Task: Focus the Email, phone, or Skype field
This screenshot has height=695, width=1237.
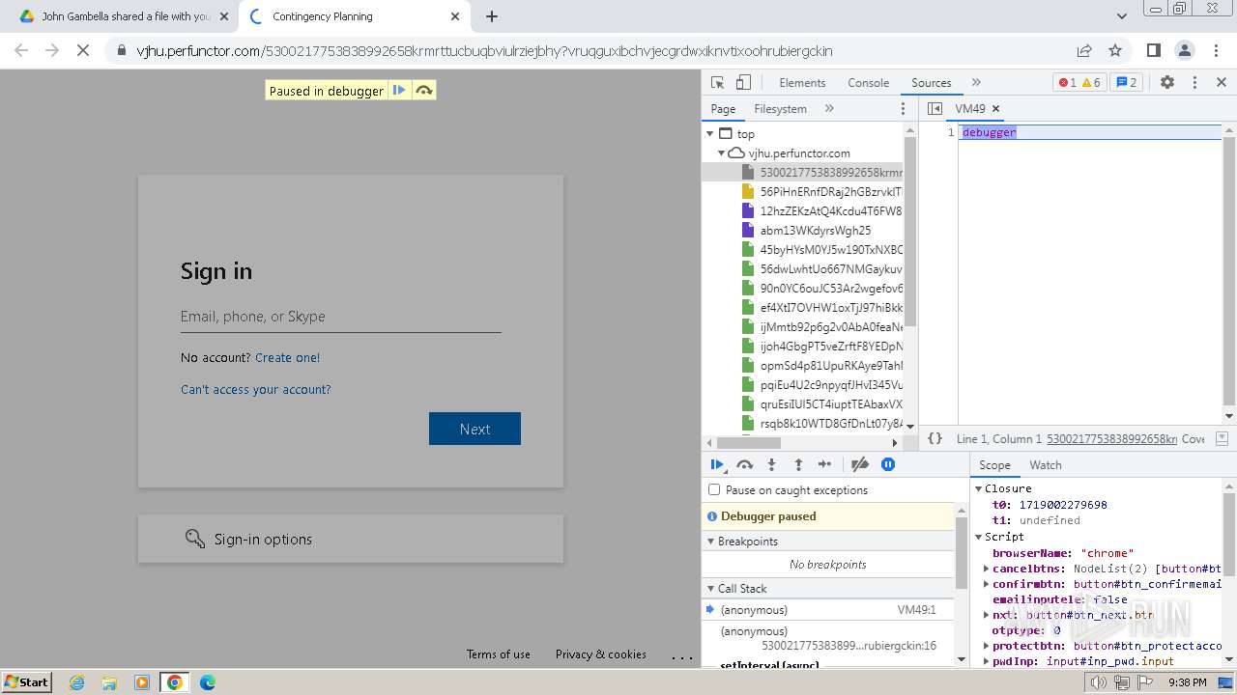Action: click(340, 317)
